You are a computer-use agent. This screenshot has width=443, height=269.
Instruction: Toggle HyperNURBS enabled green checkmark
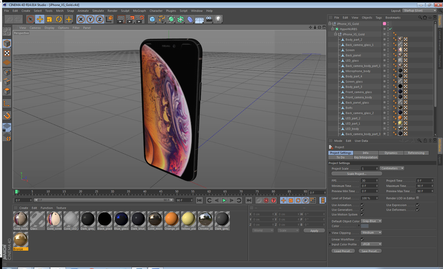[x=391, y=29]
